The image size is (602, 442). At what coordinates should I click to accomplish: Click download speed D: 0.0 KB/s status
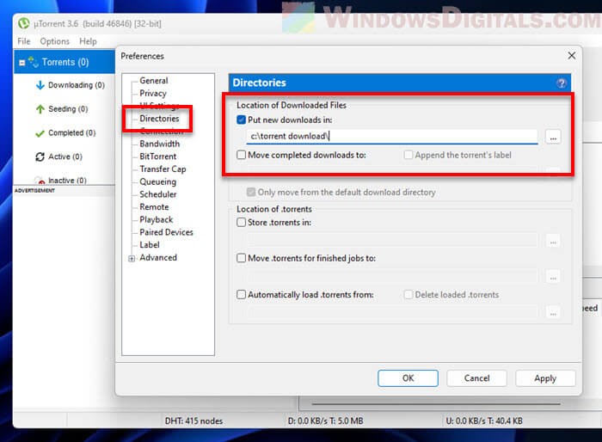pos(326,421)
